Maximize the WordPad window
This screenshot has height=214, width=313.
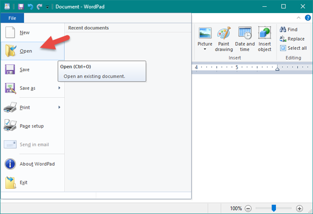coord(284,7)
